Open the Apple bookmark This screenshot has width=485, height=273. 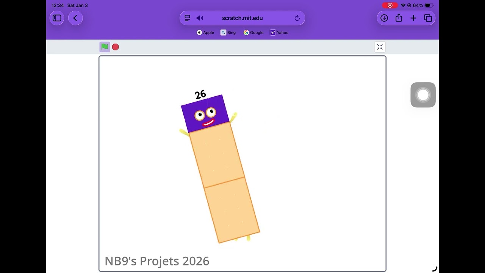click(205, 33)
